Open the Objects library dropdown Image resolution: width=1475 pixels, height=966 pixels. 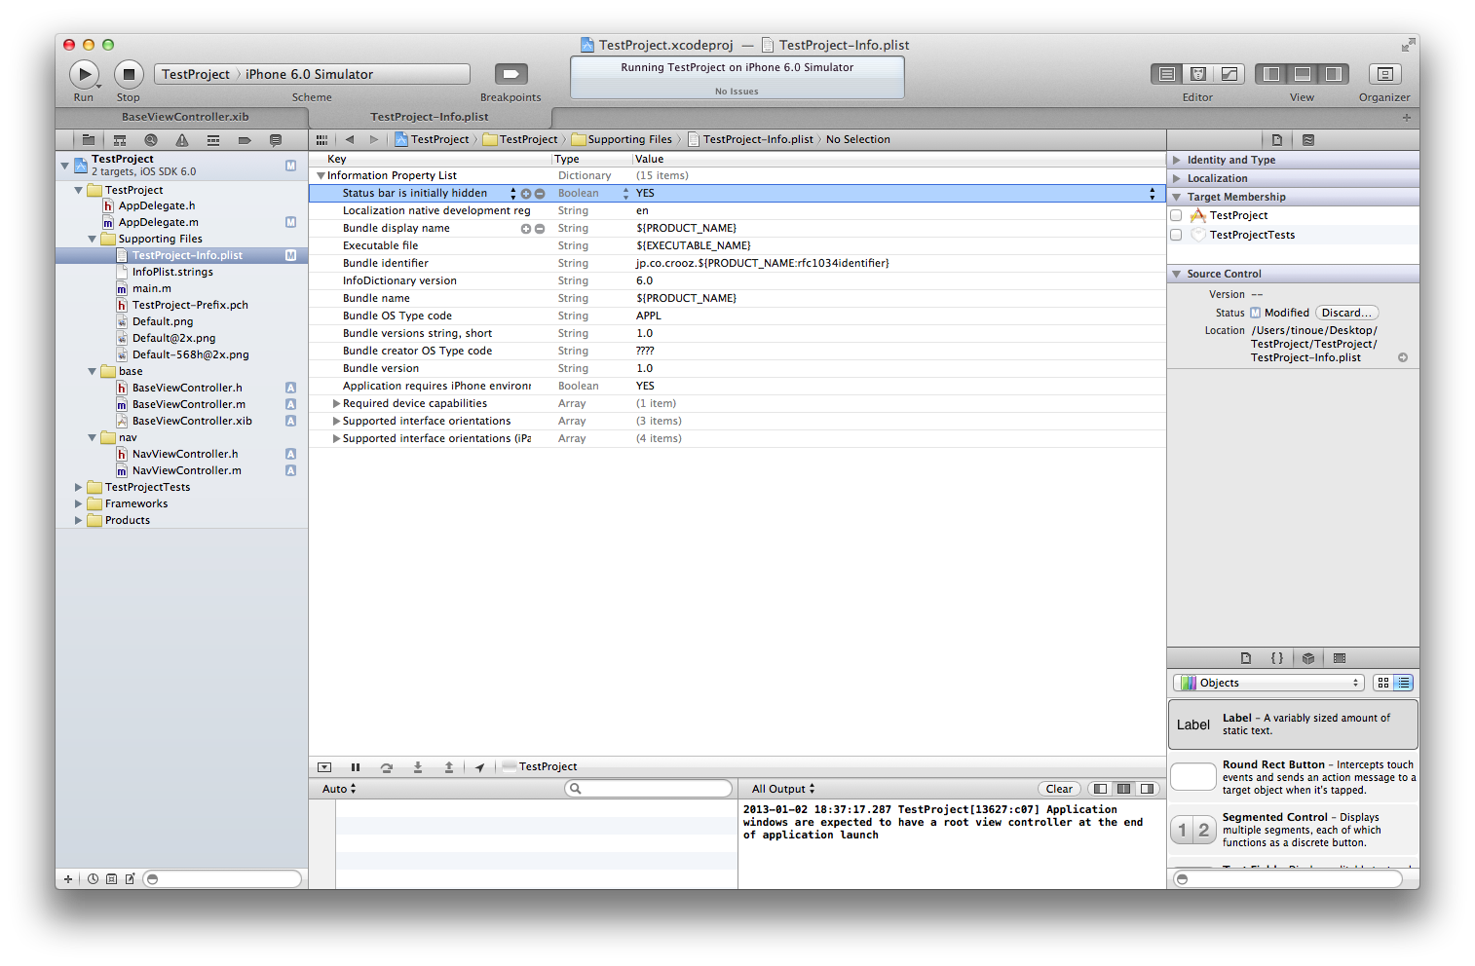(1267, 683)
